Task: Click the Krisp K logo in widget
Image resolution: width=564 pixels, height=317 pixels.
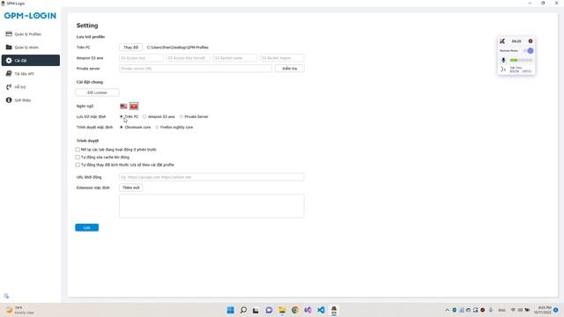Action: [502, 41]
